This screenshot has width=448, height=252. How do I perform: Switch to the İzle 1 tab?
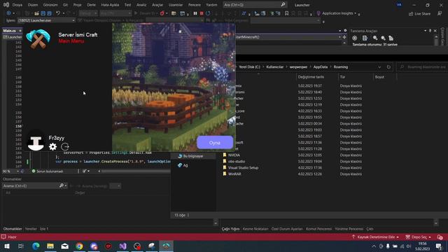pyautogui.click(x=44, y=229)
